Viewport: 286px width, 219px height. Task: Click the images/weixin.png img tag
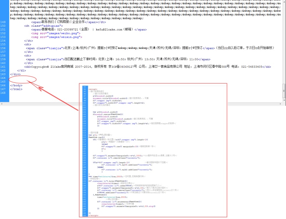point(56,37)
